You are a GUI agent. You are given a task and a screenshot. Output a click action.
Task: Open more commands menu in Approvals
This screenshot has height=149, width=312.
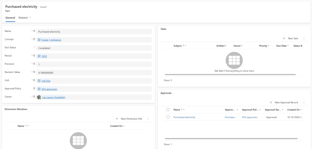(x=304, y=103)
